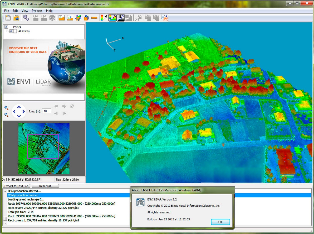This screenshot has height=234, width=314.
Task: Click the PowerPoint export icon
Action: tap(164, 18)
